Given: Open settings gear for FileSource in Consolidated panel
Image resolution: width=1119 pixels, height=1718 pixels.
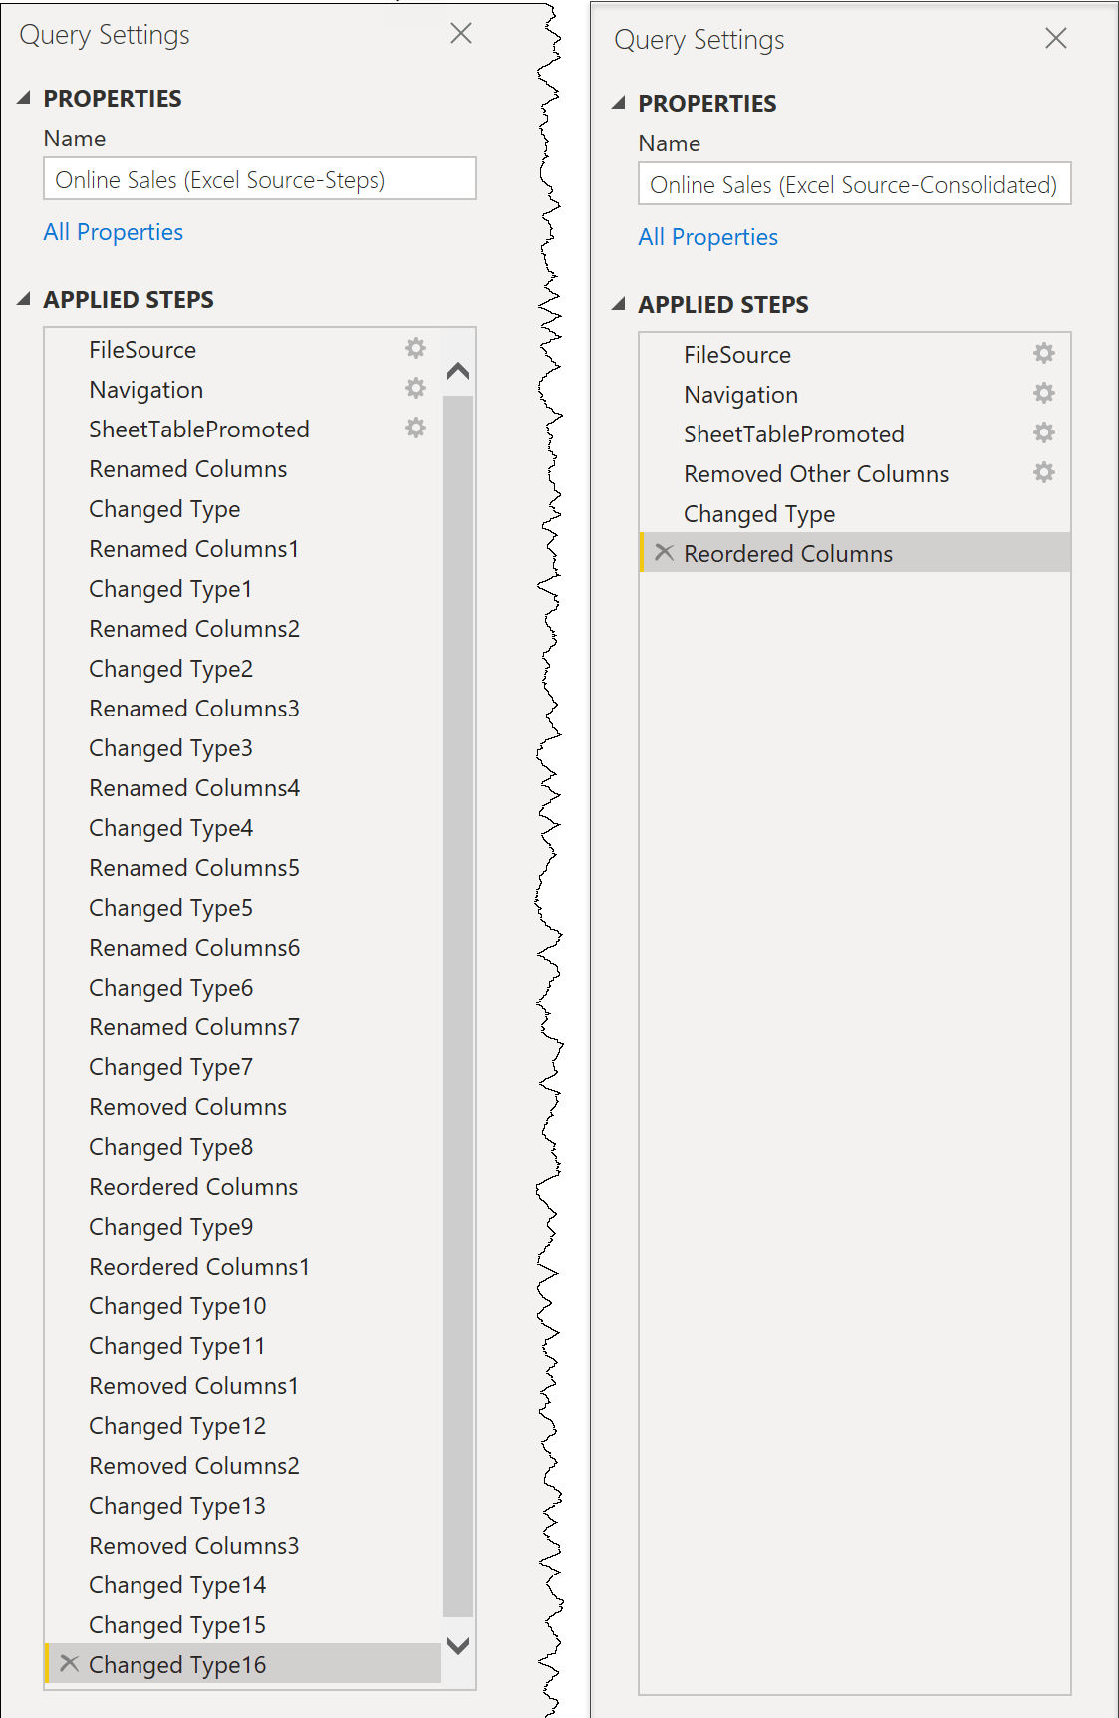Looking at the screenshot, I should 1044,353.
